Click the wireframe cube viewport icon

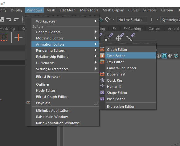click(158, 56)
